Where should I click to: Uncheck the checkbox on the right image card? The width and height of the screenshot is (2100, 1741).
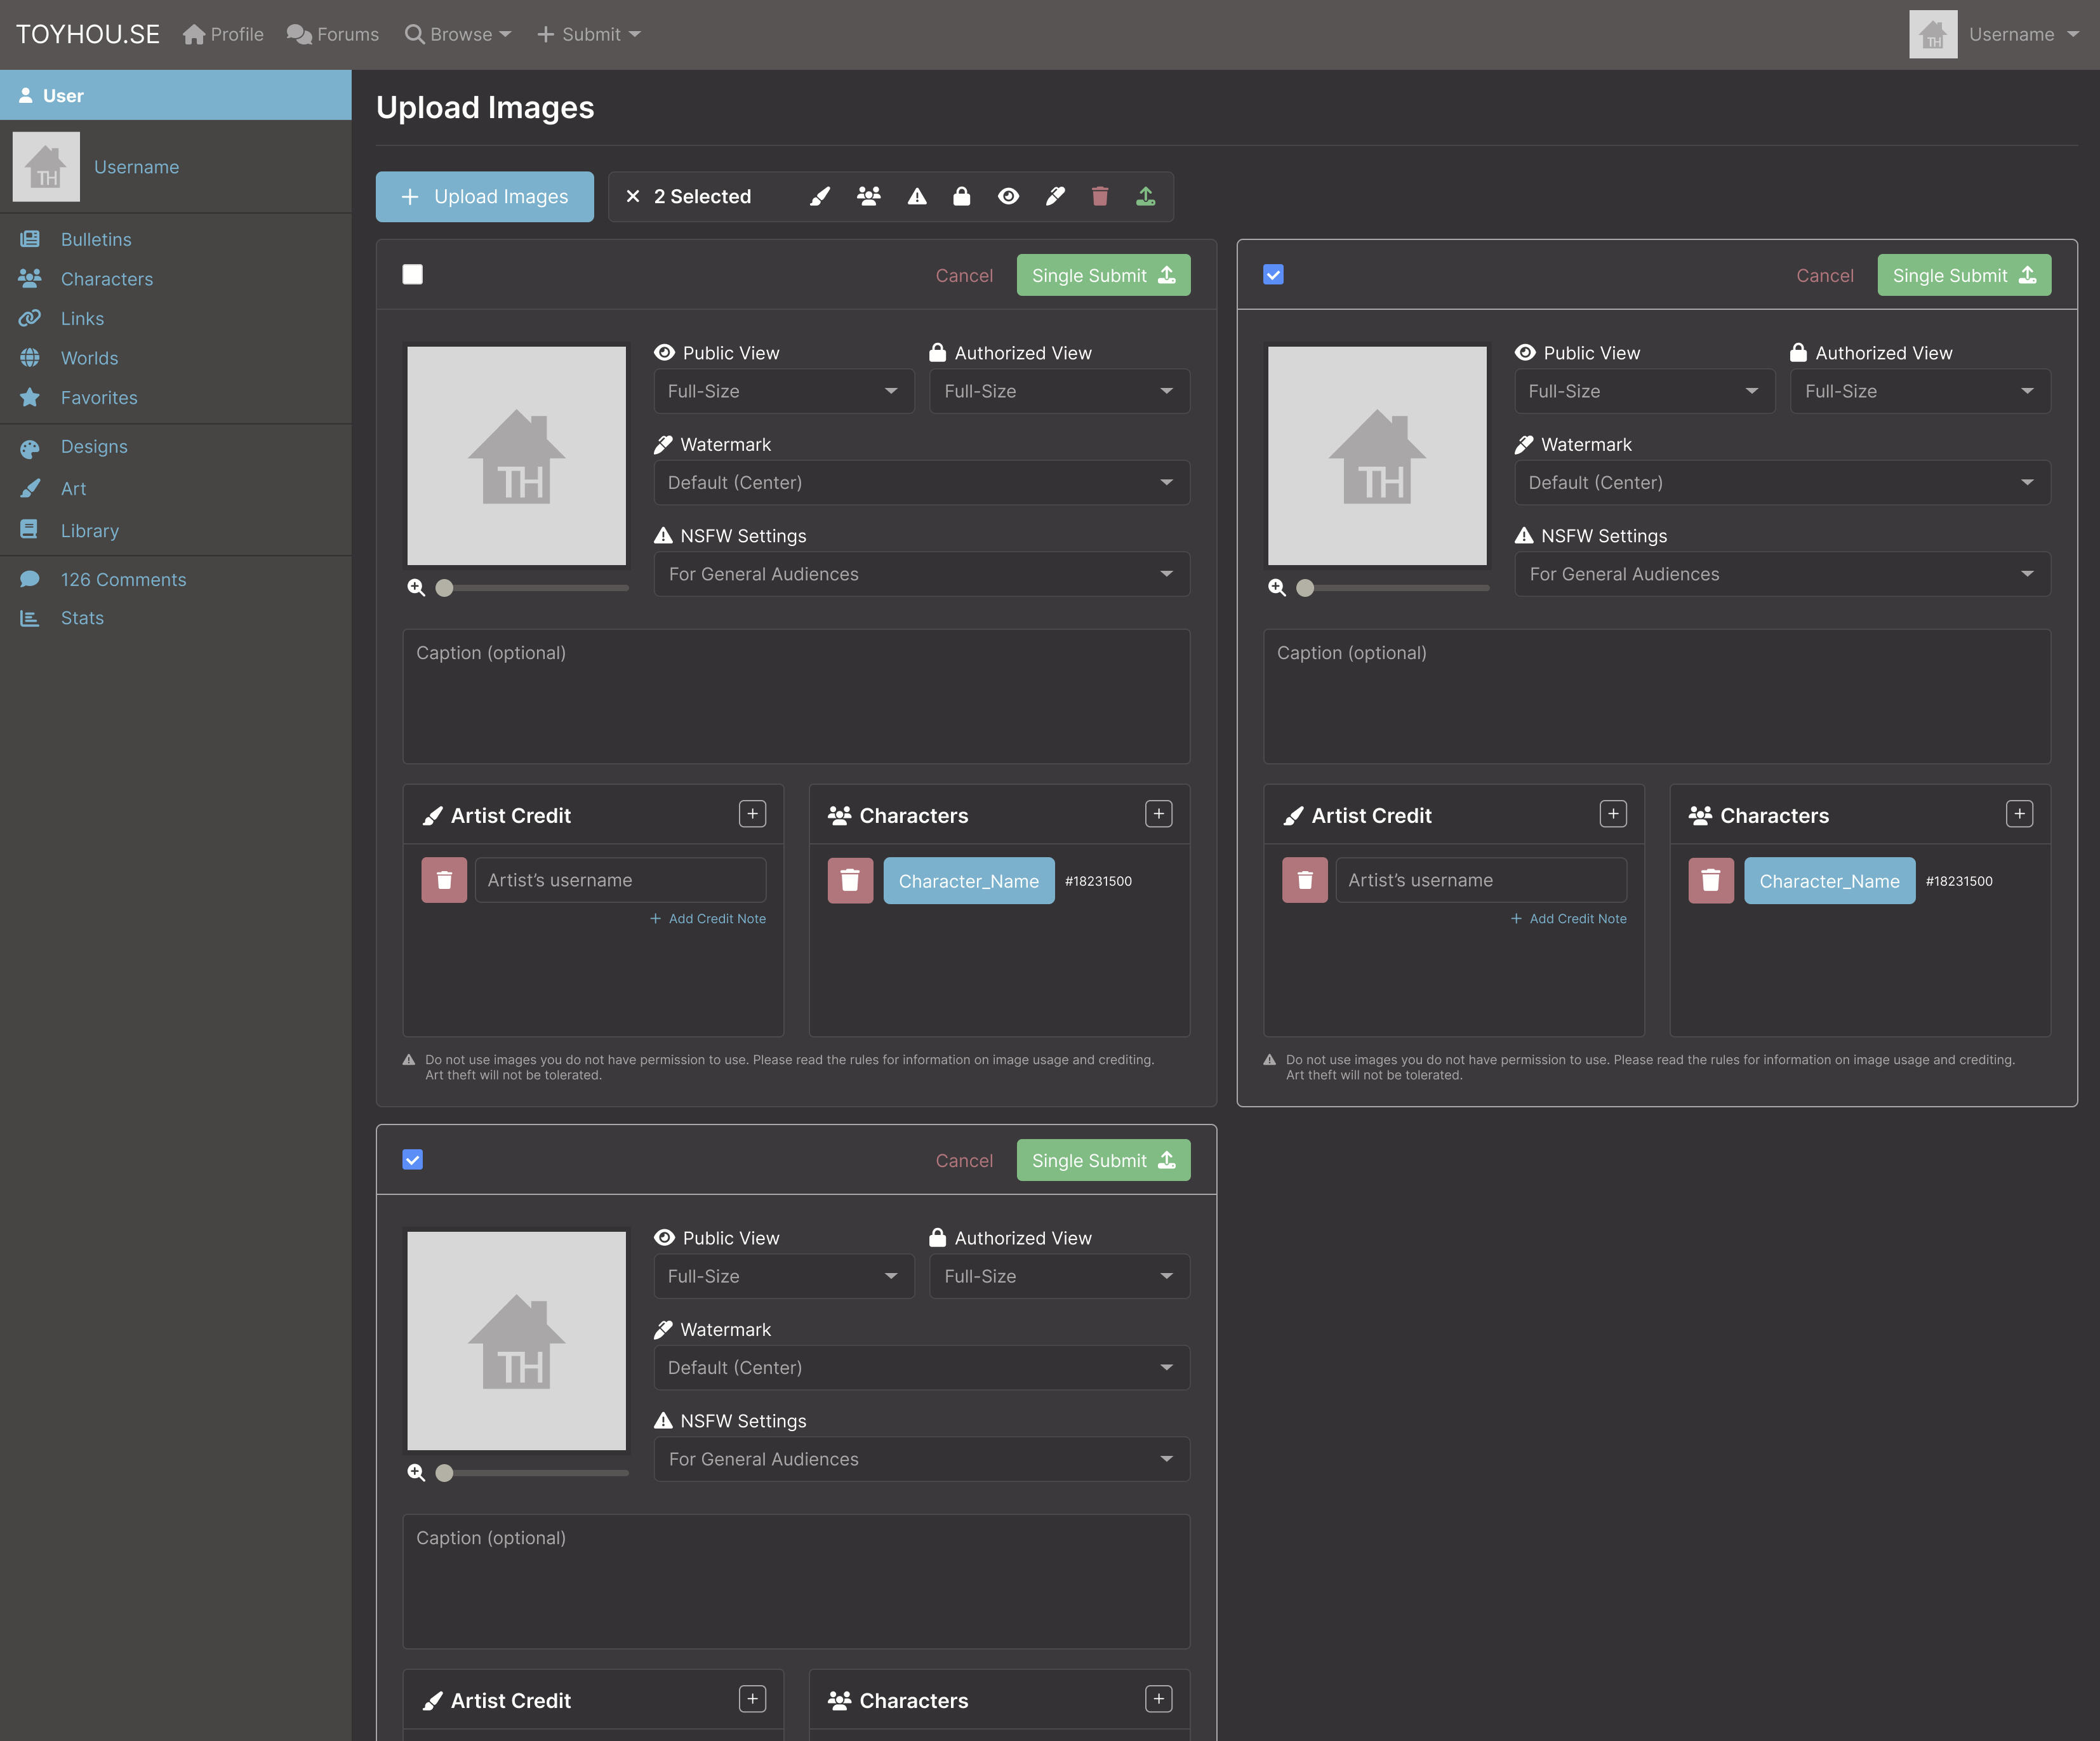1272,275
